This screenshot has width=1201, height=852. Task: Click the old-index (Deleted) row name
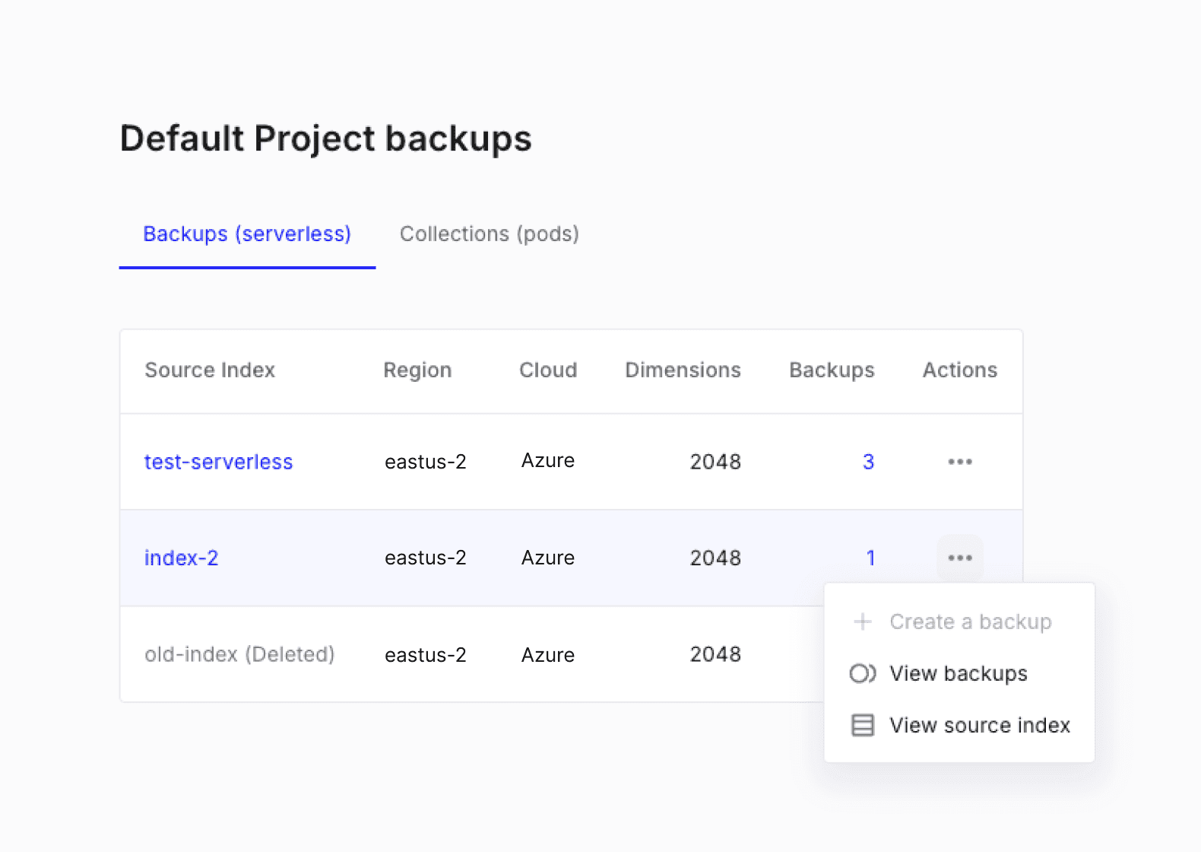239,654
